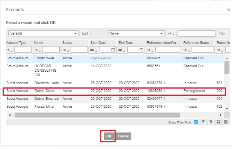
Task: Select the Davidescu, Ioan row
Action: click(115, 83)
